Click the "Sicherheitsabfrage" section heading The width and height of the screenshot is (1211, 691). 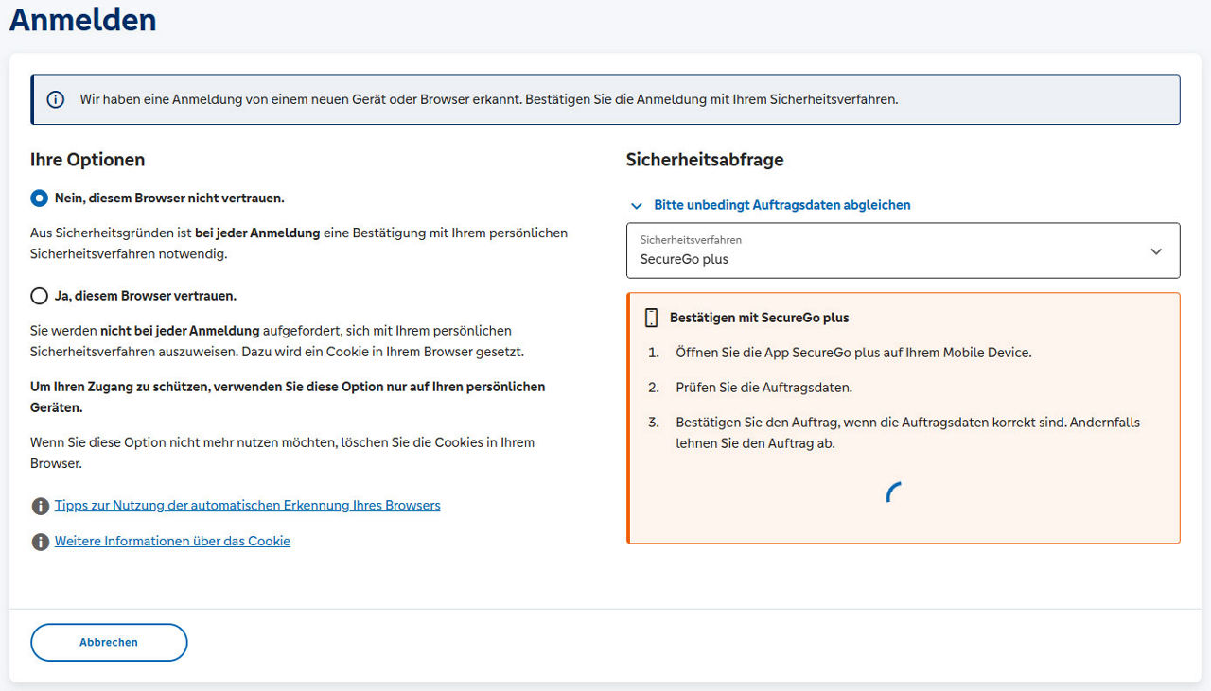pos(705,160)
